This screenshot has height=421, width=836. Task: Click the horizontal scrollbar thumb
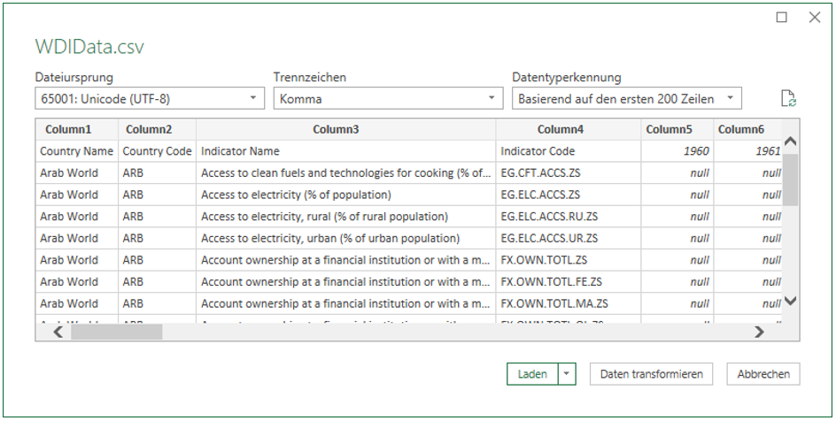116,333
